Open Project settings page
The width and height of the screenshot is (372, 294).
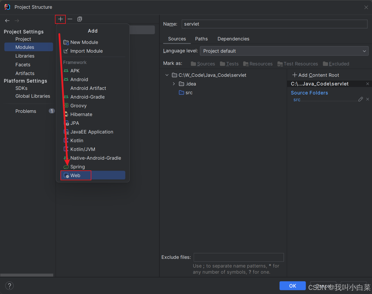point(23,39)
